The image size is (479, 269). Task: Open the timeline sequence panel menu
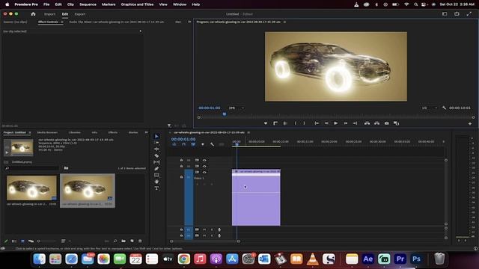[248, 132]
